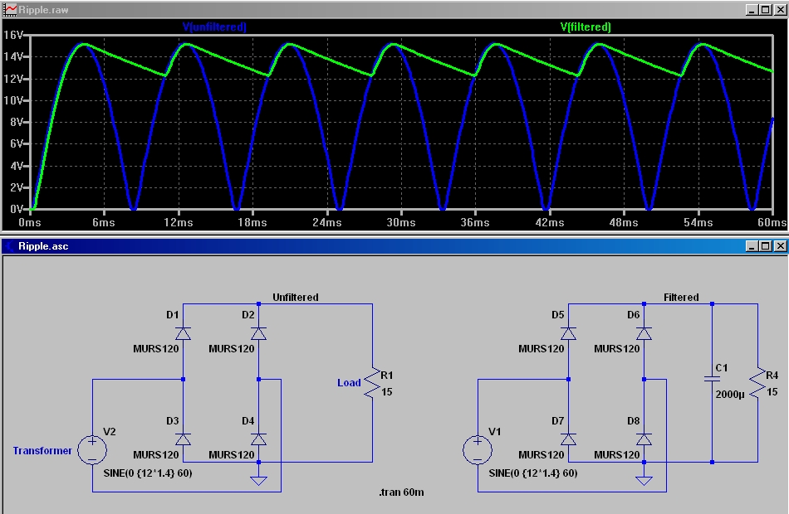Click the ground symbol below diode D8
The width and height of the screenshot is (789, 514).
point(644,481)
